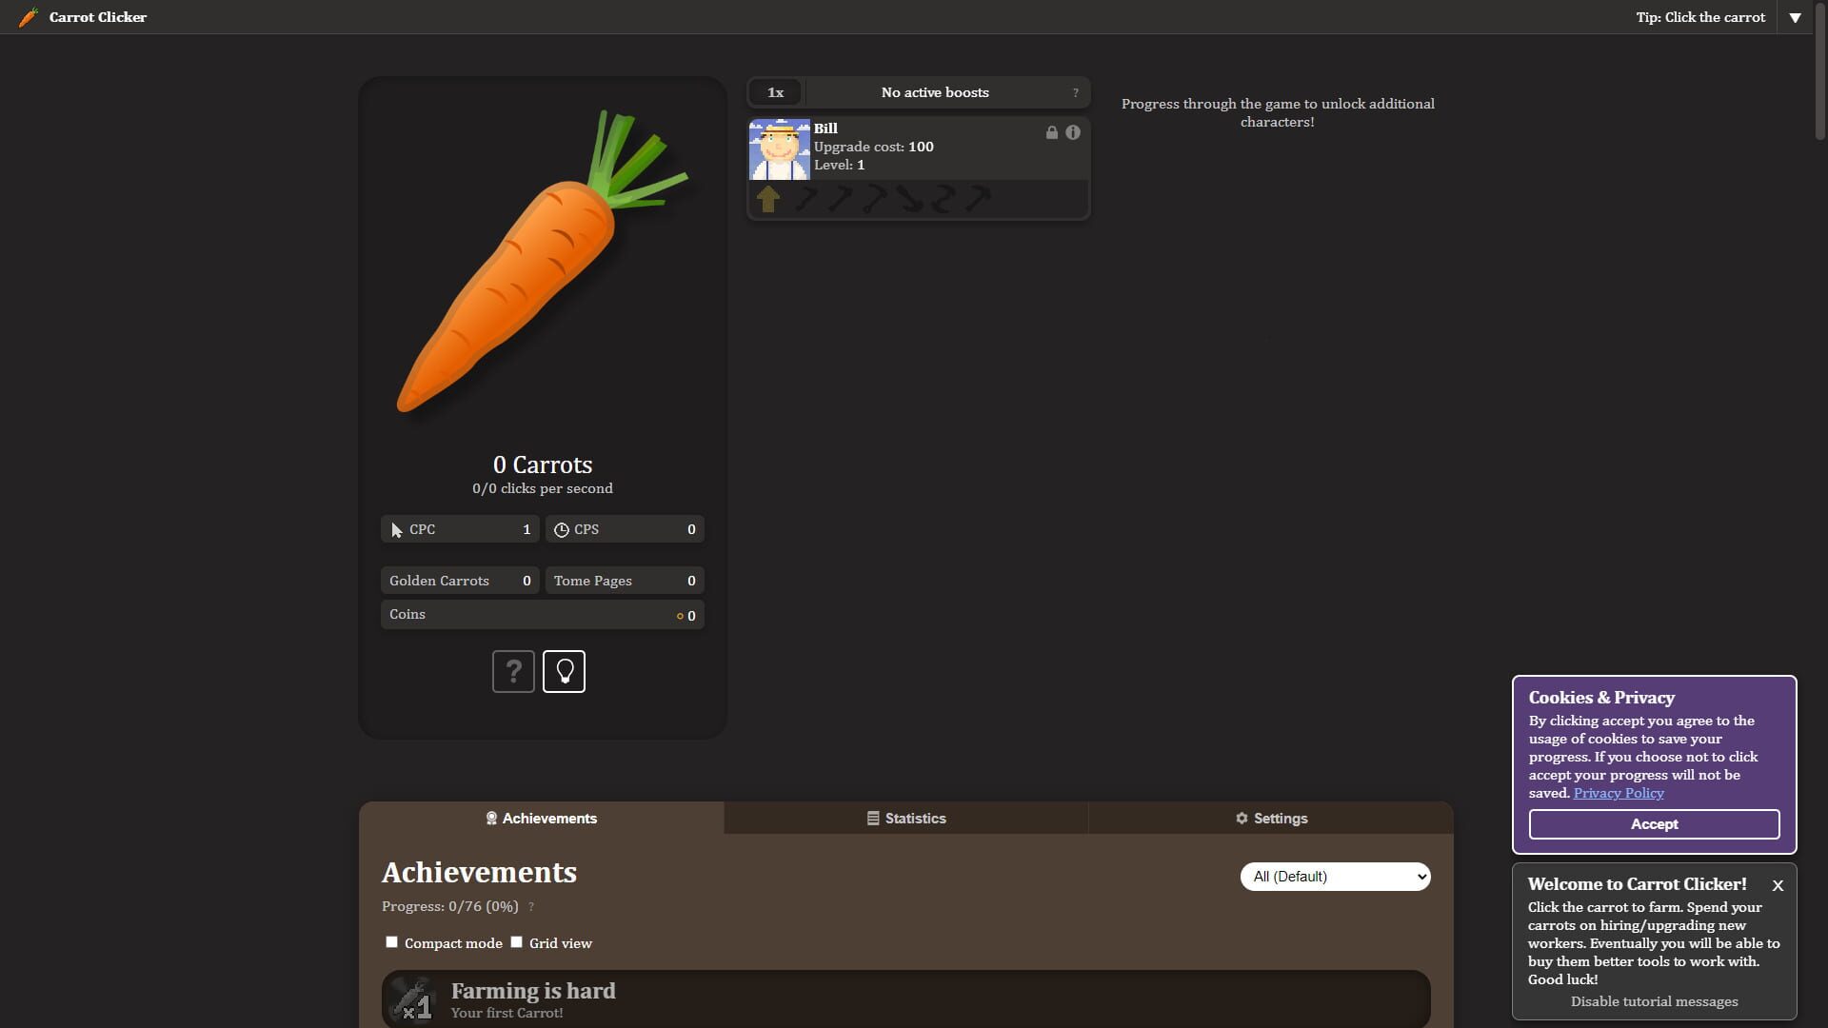Open the All (Default) achievements filter

(x=1335, y=876)
